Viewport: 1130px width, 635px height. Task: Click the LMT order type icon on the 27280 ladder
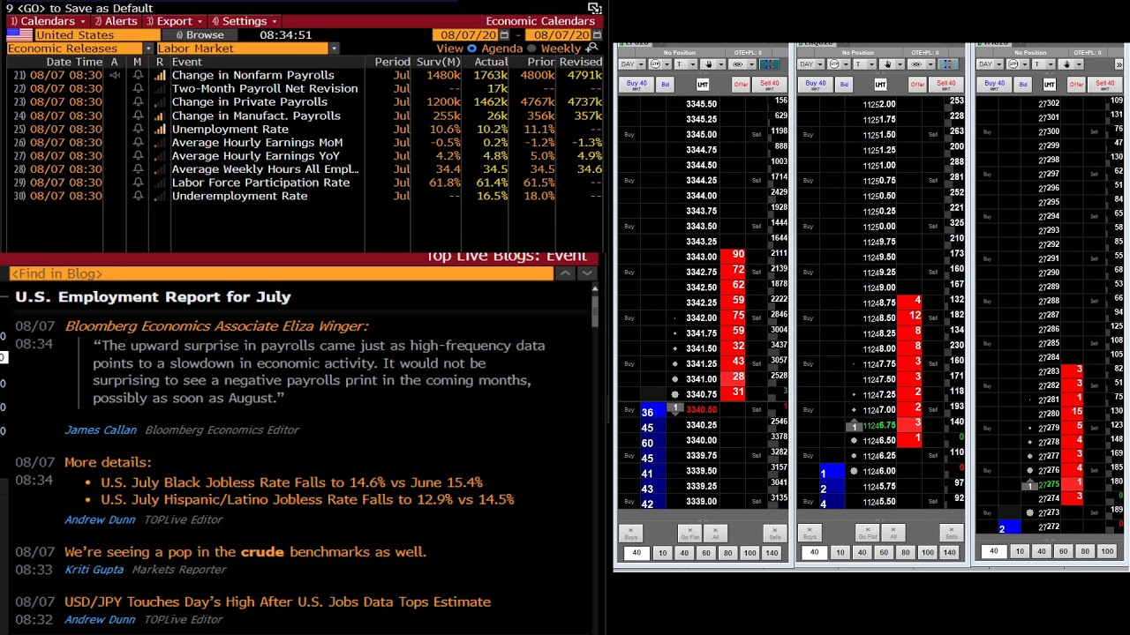(x=1050, y=84)
